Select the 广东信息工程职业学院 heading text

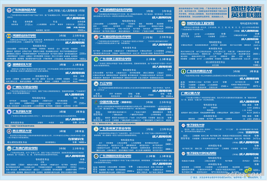tap(115, 59)
